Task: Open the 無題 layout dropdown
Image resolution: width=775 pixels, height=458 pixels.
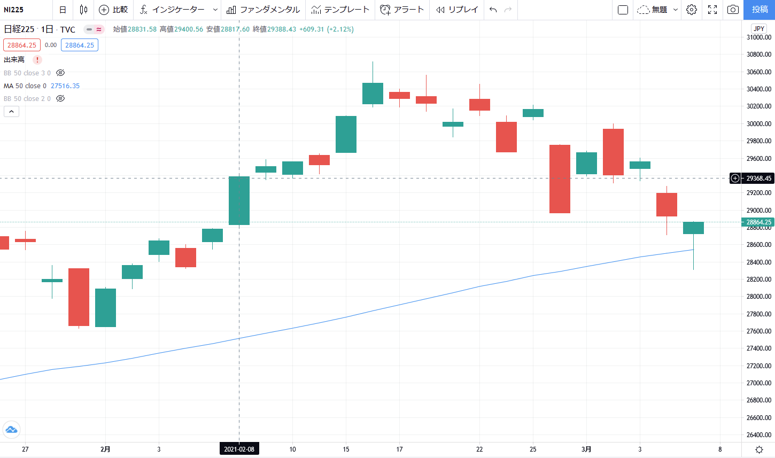Action: (676, 10)
